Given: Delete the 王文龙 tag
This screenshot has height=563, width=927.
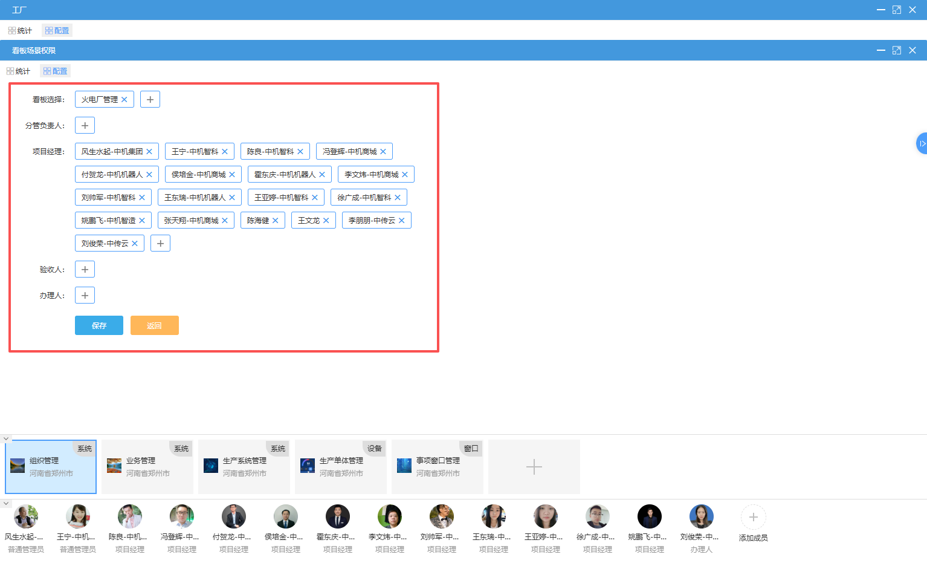Looking at the screenshot, I should point(326,221).
